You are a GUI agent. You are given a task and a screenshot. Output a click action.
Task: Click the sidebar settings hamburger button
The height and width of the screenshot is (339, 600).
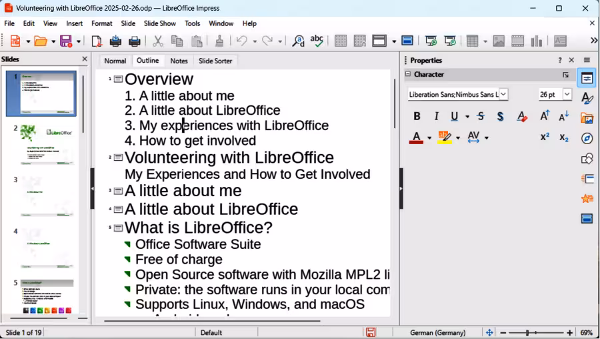click(587, 60)
